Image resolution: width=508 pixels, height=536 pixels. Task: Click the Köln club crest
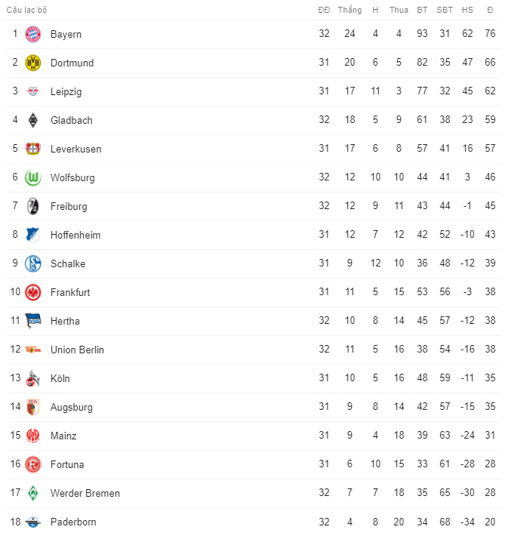point(32,378)
